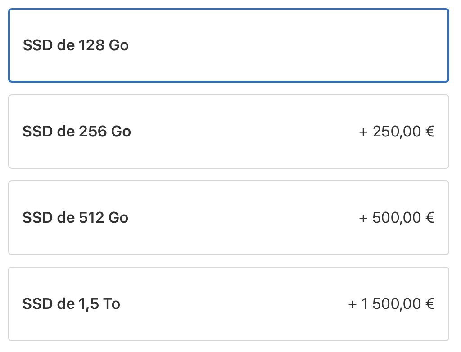Upgrade storage to the 250,00 € tier
461x352 pixels.
tap(228, 132)
